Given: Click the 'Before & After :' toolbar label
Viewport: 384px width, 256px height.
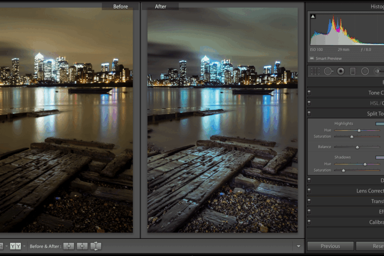Looking at the screenshot, I should click(44, 246).
